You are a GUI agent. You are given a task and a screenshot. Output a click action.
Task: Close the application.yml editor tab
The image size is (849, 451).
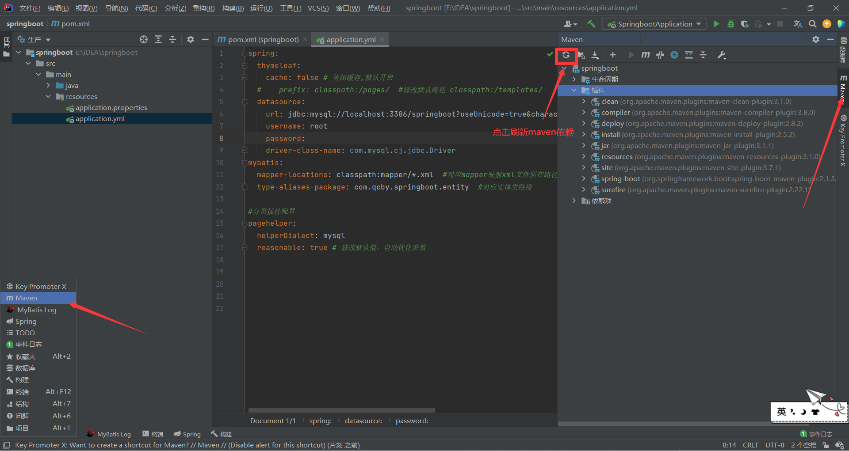(382, 39)
